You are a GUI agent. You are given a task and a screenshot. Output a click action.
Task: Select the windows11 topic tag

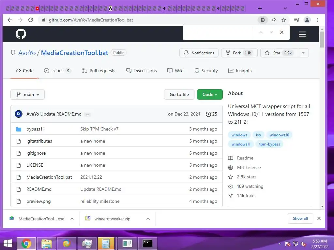241,144
